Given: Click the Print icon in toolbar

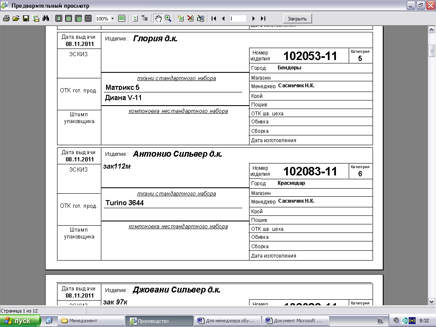Looking at the screenshot, I should pyautogui.click(x=6, y=18).
